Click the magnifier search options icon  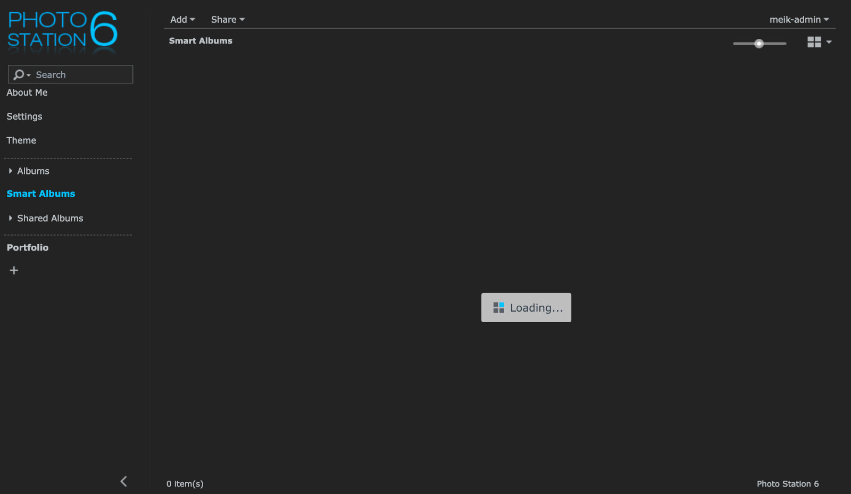click(x=20, y=75)
